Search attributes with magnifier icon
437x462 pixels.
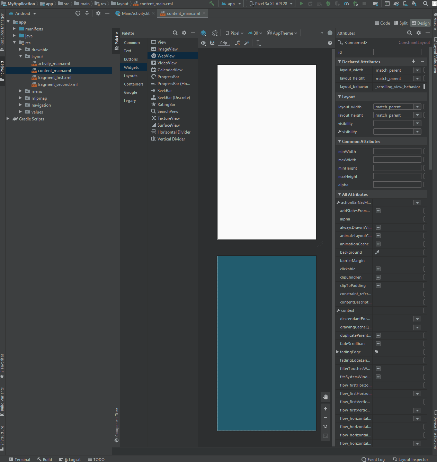[410, 33]
